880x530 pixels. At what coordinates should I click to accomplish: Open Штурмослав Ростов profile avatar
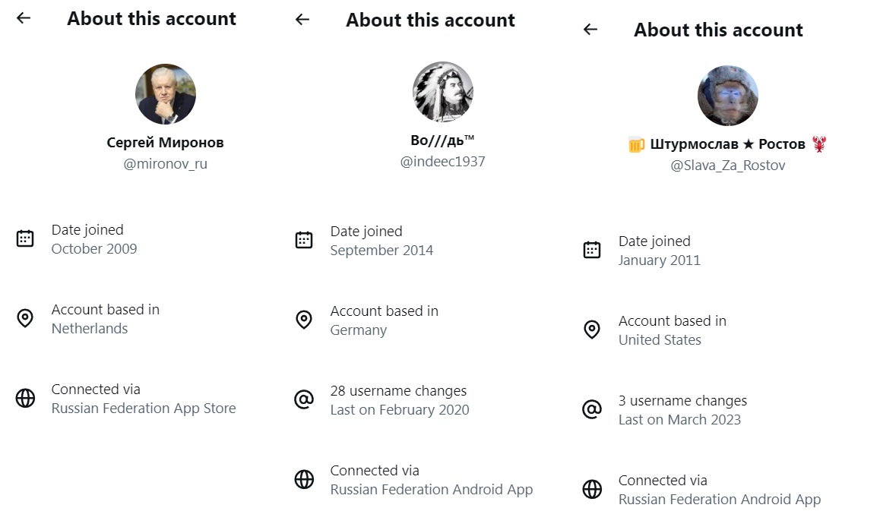coord(728,96)
